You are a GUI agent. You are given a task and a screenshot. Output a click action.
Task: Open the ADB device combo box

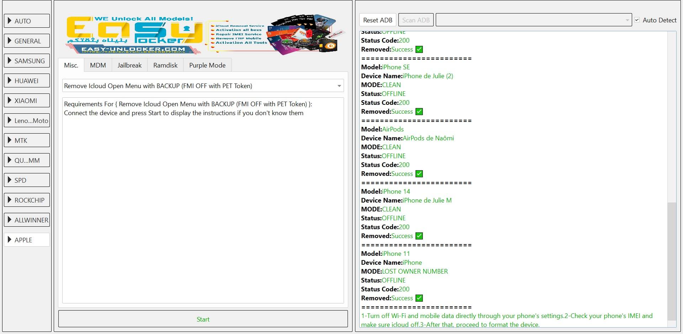pos(534,20)
